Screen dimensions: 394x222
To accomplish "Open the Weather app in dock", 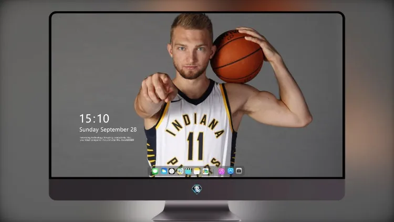I will coord(163,171).
